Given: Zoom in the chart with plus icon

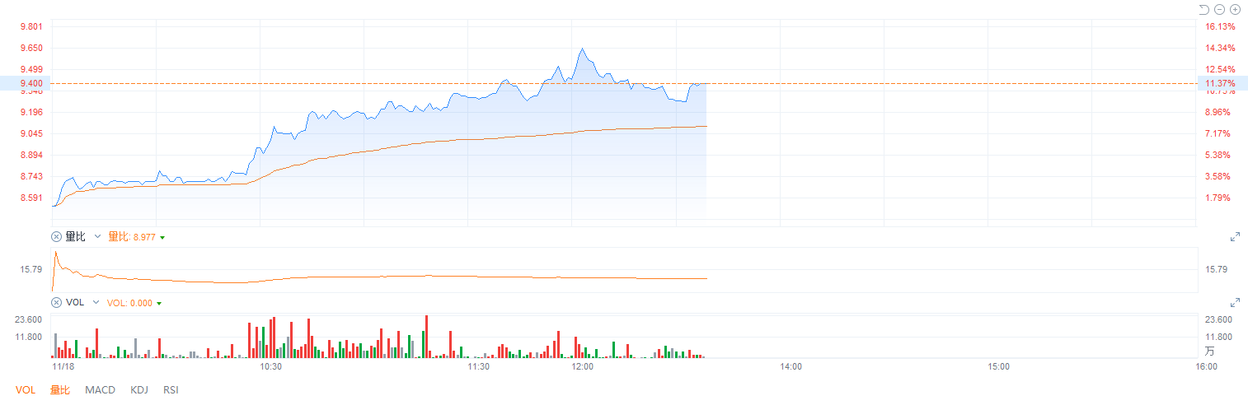Looking at the screenshot, I should 1235,10.
